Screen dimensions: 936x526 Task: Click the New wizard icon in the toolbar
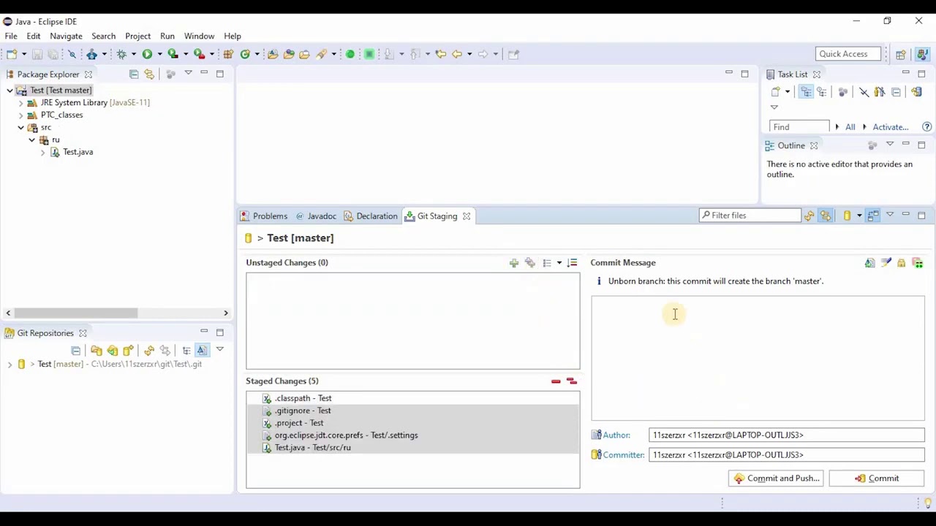click(x=12, y=54)
